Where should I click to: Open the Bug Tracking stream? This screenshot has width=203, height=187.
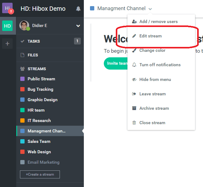(40, 89)
